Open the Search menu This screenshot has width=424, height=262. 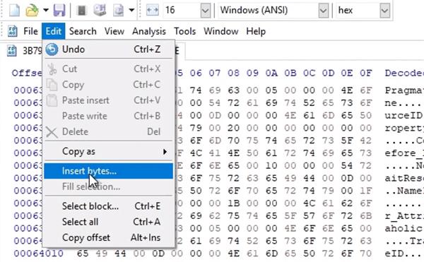pyautogui.click(x=83, y=31)
